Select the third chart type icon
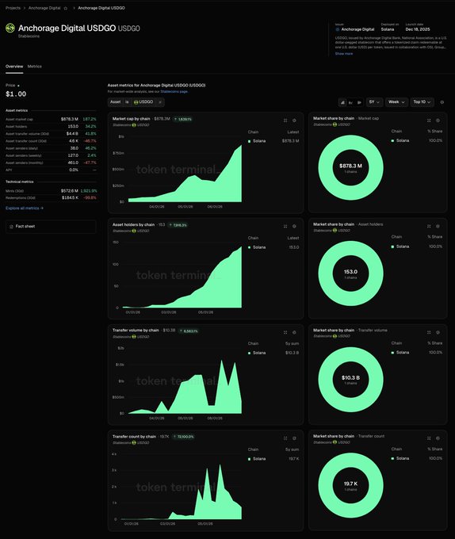The image size is (455, 539). [x=359, y=102]
